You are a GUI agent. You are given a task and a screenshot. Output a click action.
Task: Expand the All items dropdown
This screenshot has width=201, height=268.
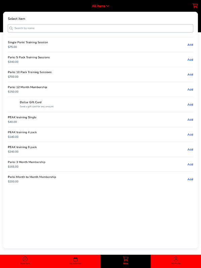click(x=100, y=6)
